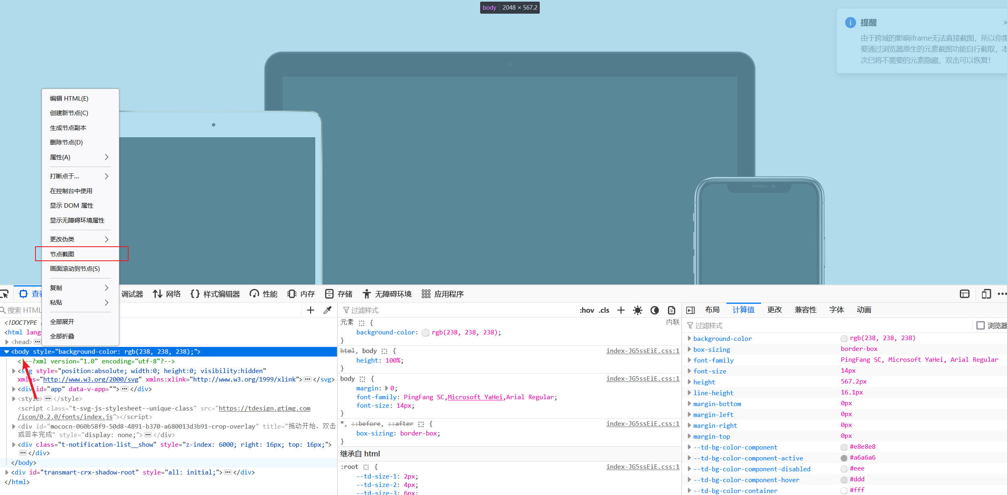1007x495 pixels.
Task: Choose Expand All (全部展开) entry
Action: [80, 322]
